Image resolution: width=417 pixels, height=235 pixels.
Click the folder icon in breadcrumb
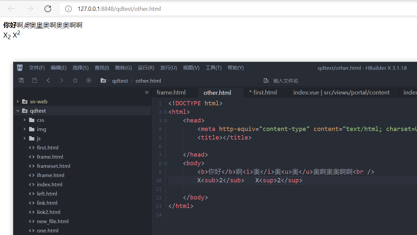103,81
